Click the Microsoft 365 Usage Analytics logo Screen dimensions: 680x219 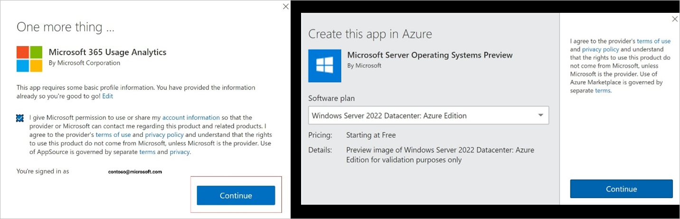tap(29, 59)
